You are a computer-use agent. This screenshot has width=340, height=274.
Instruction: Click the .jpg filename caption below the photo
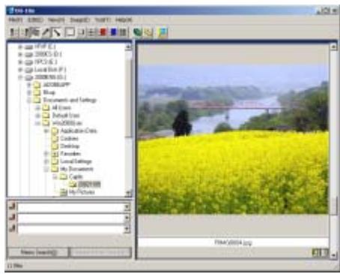click(234, 242)
